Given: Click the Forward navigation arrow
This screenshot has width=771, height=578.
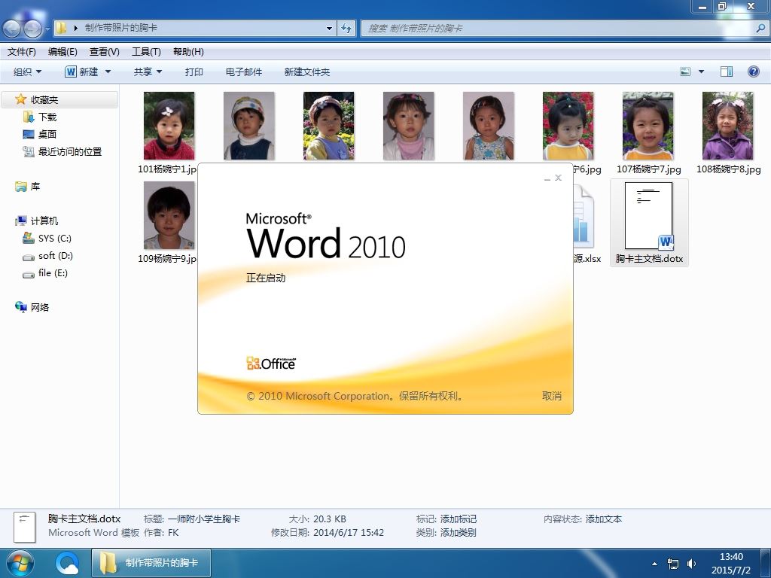Looking at the screenshot, I should (x=32, y=29).
